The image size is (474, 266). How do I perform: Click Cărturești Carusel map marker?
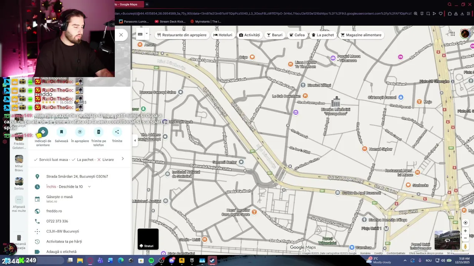[x=401, y=97]
